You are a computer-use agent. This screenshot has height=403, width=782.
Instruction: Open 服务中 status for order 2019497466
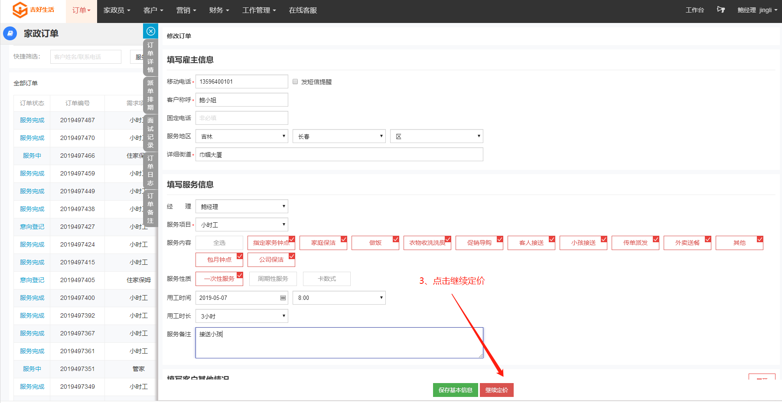click(32, 156)
